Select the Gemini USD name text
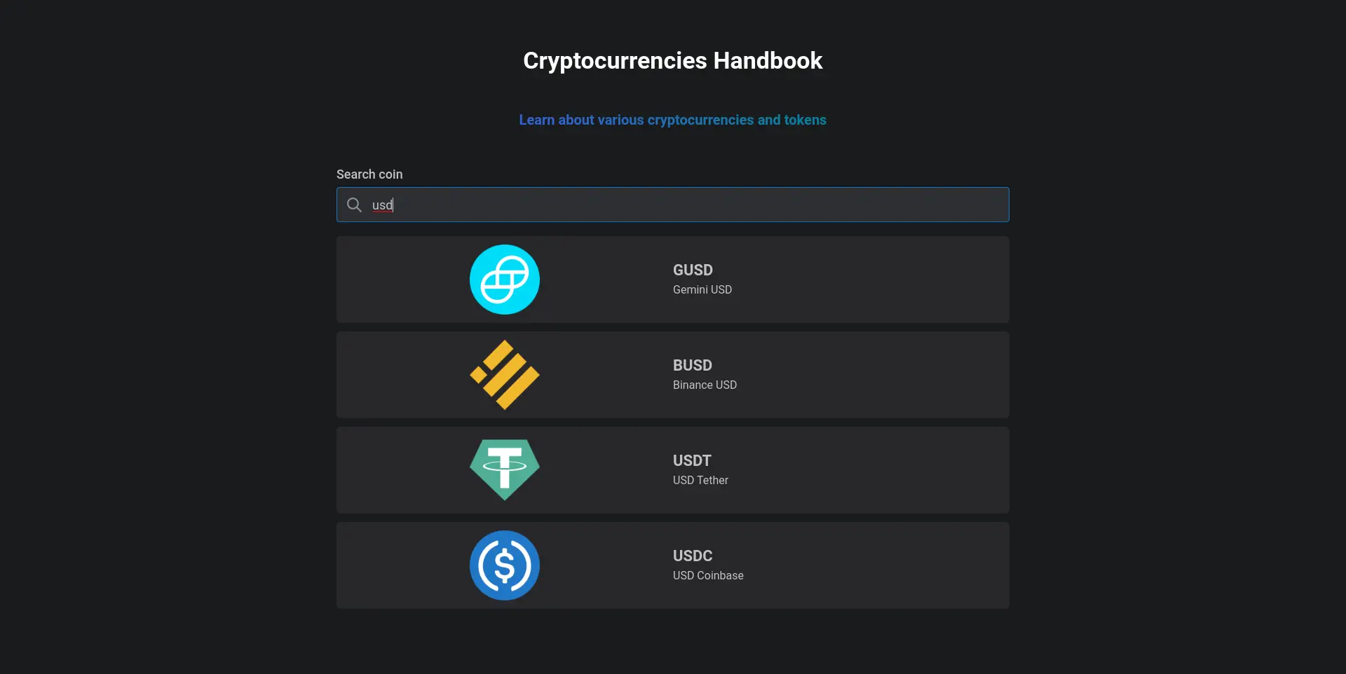Image resolution: width=1346 pixels, height=674 pixels. click(x=702, y=289)
